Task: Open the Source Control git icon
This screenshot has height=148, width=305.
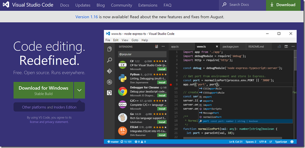Action: pyautogui.click(x=110, y=71)
